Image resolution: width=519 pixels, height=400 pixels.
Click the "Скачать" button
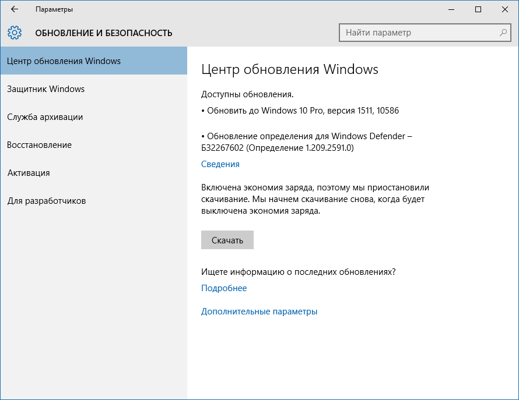(x=227, y=240)
